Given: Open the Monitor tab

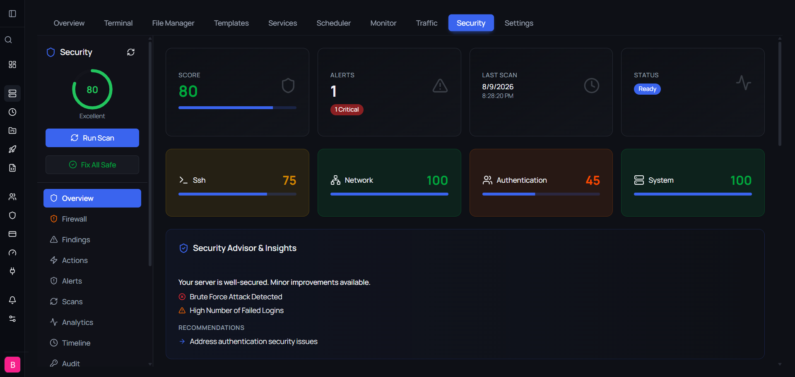Looking at the screenshot, I should (383, 23).
